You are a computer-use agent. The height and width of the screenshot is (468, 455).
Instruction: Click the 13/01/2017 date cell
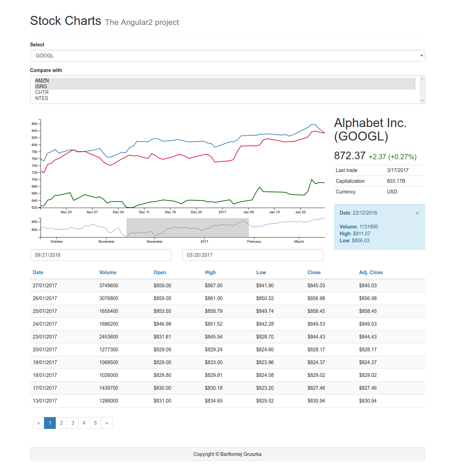[45, 401]
